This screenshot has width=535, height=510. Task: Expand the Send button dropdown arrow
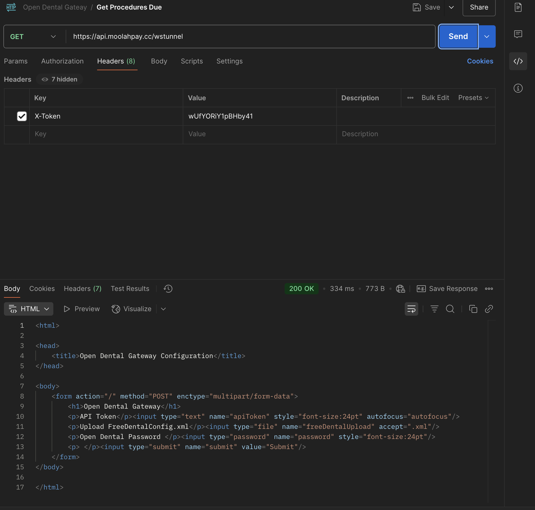pos(487,37)
